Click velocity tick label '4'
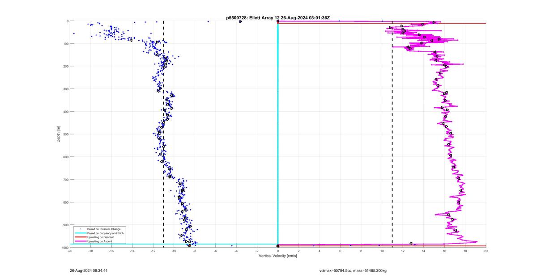This screenshot has height=278, width=537. [x=320, y=251]
